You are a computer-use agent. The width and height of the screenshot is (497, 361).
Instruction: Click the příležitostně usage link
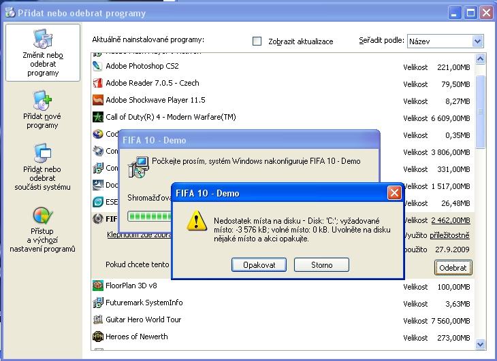449,235
